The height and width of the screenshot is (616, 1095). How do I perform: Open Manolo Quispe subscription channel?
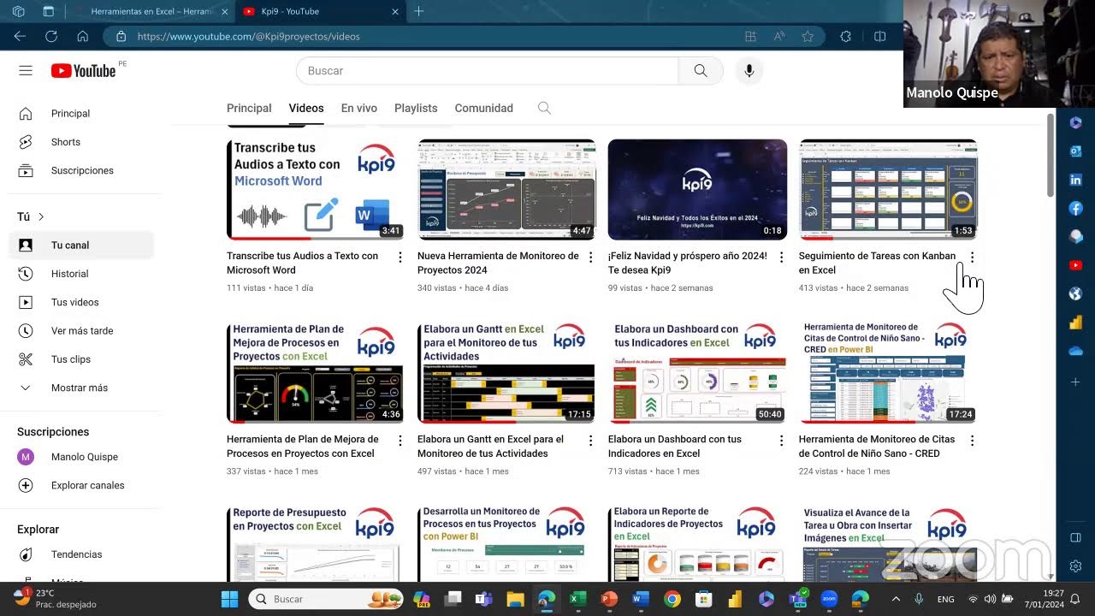point(84,457)
